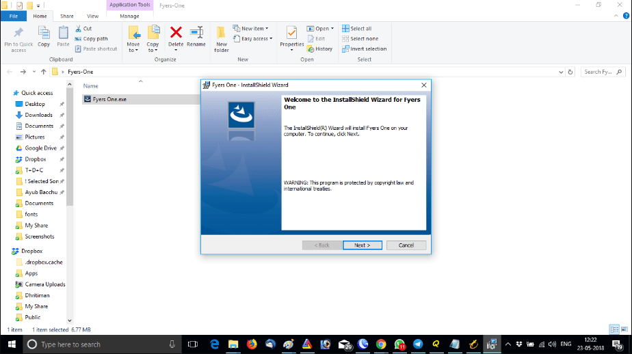Viewport: 632px width, 354px height.
Task: Click navigation pane scrollbar down arrow
Action: (x=69, y=321)
